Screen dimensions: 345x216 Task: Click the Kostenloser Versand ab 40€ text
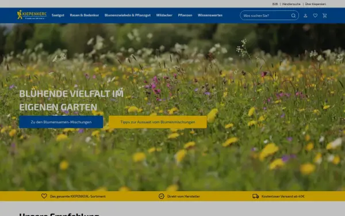coord(283,196)
